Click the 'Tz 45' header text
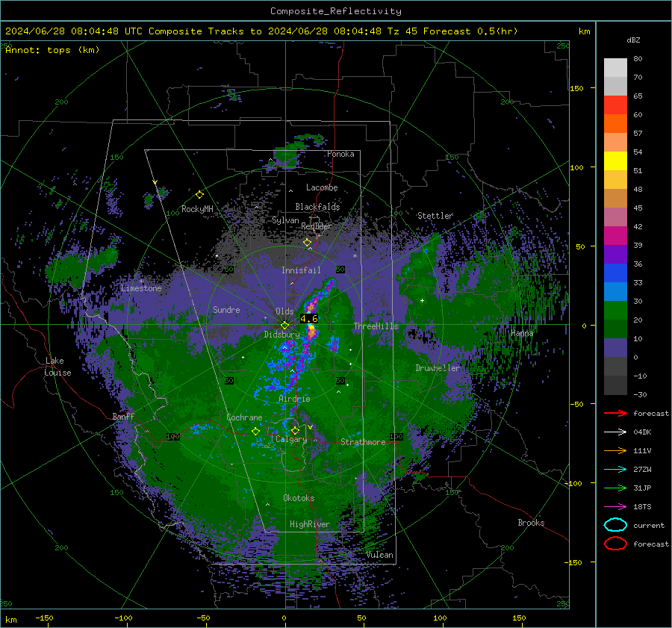 click(x=402, y=31)
